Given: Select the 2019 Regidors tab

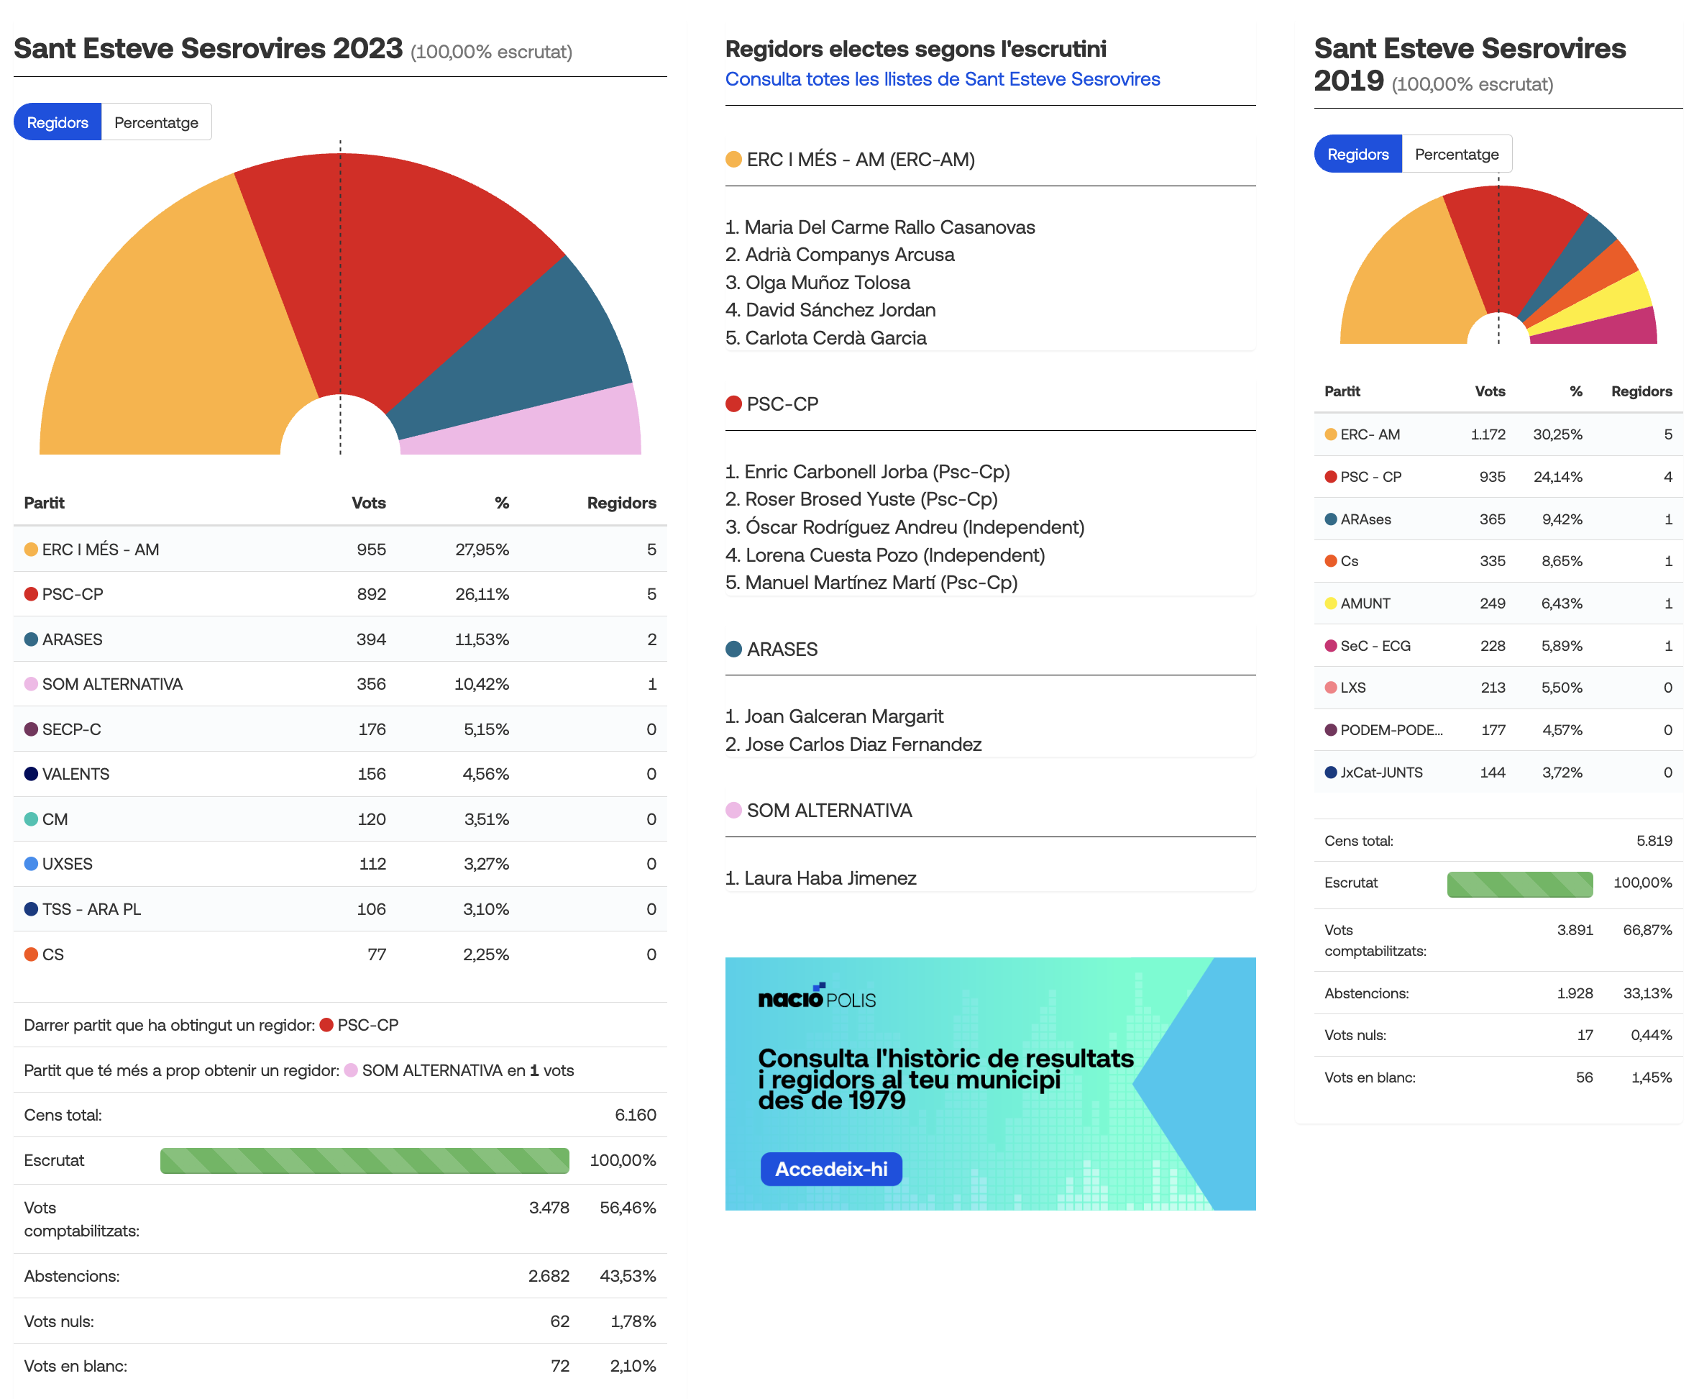Looking at the screenshot, I should (x=1357, y=154).
